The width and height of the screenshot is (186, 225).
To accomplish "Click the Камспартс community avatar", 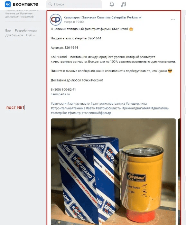I will tap(56, 20).
